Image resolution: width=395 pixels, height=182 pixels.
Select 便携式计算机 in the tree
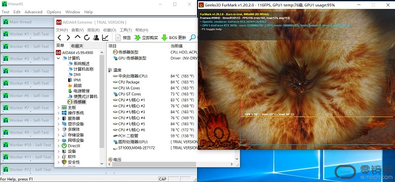82,96
